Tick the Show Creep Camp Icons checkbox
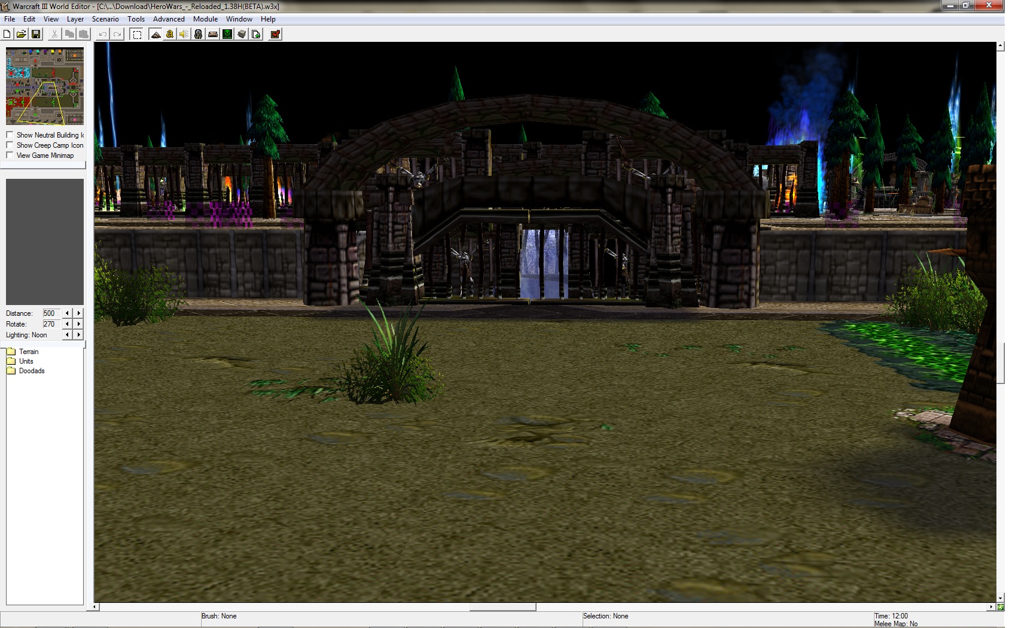 click(10, 145)
